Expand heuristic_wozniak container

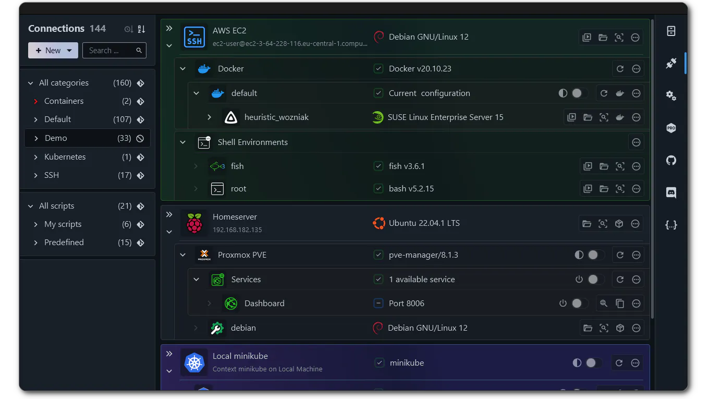point(210,117)
